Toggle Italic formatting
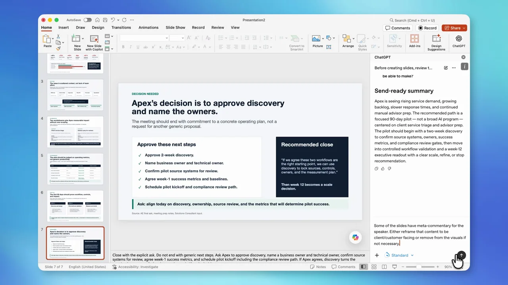 (x=131, y=47)
